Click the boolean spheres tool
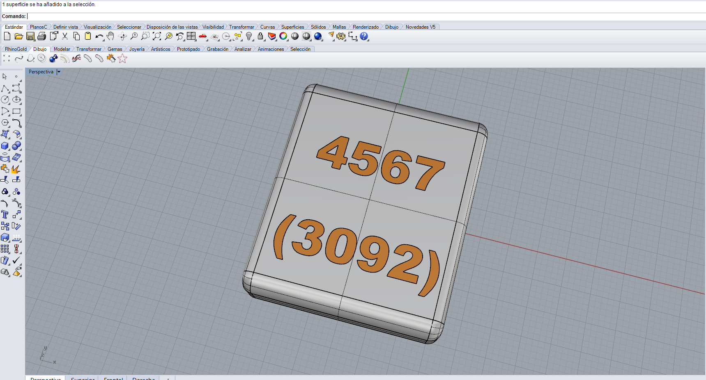This screenshot has height=380, width=706. pyautogui.click(x=16, y=146)
